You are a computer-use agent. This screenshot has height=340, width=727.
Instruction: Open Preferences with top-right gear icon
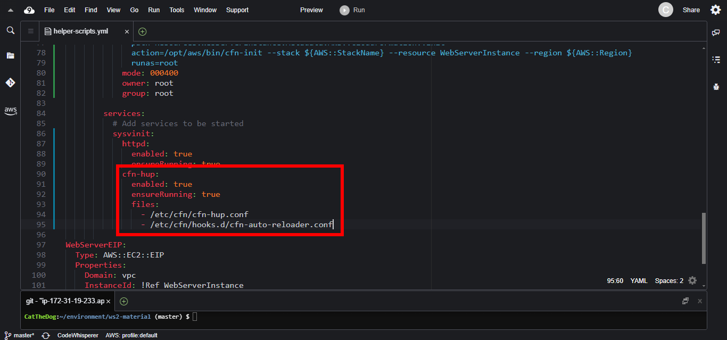[716, 10]
